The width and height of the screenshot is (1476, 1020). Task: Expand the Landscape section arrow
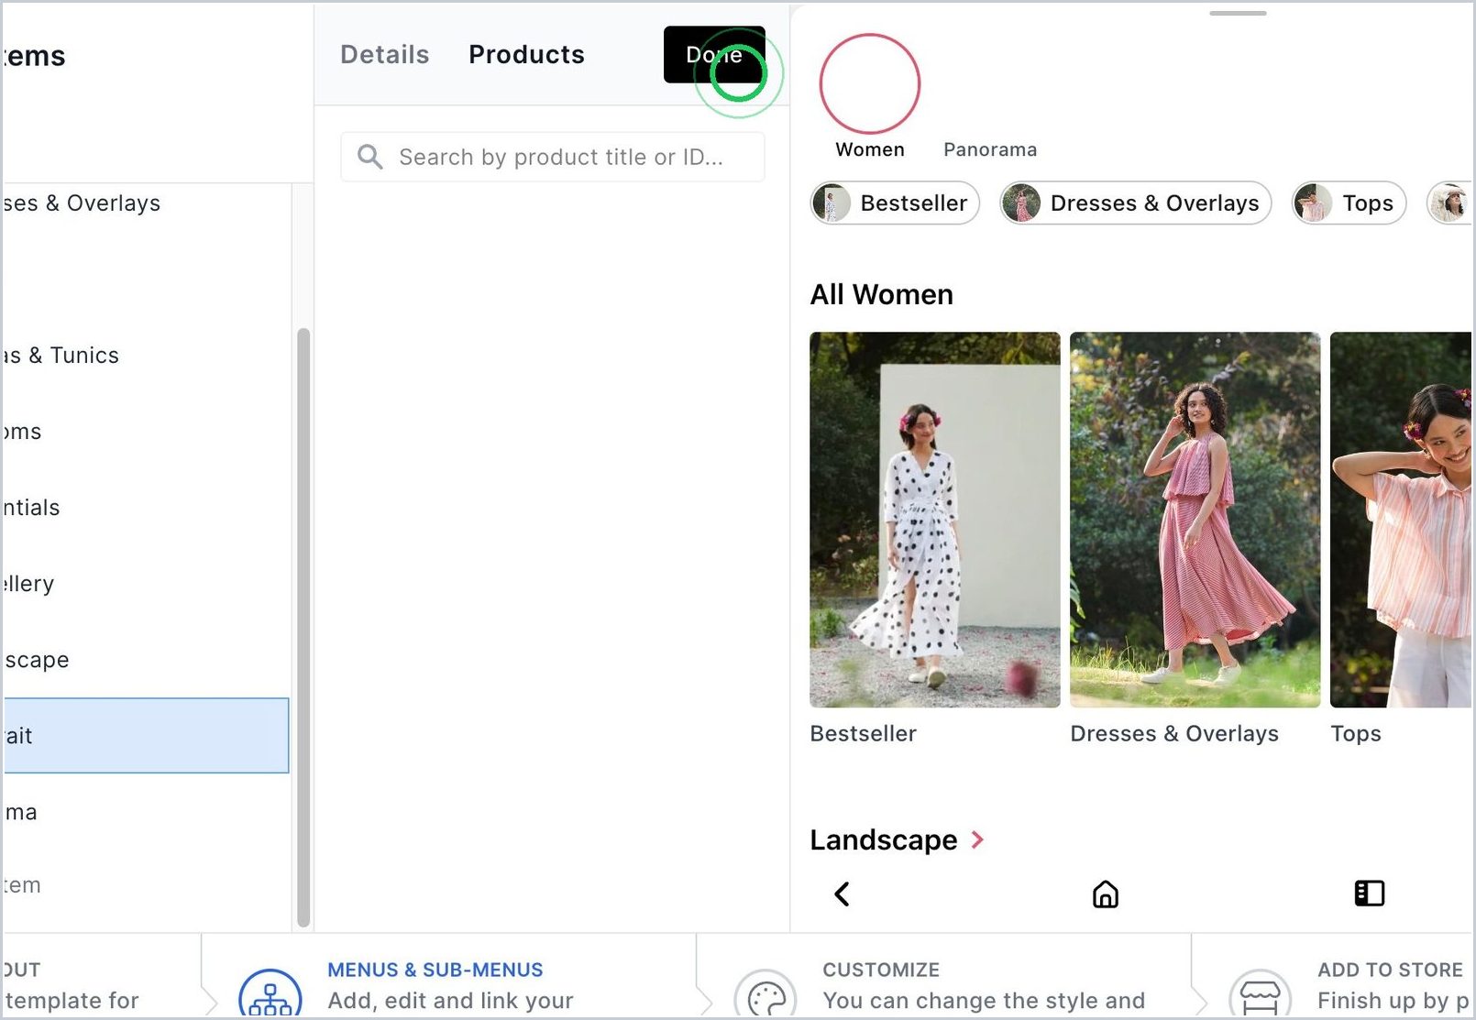[977, 839]
